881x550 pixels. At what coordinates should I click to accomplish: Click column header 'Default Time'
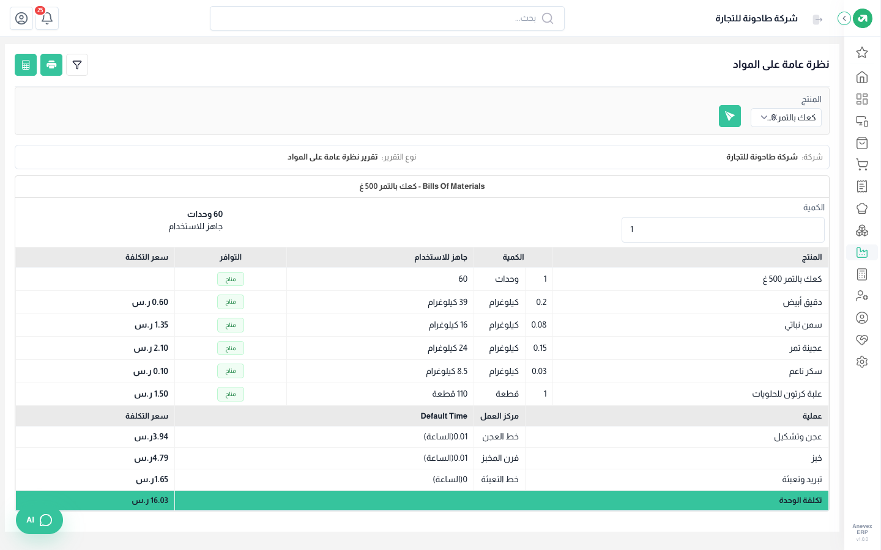pyautogui.click(x=444, y=416)
